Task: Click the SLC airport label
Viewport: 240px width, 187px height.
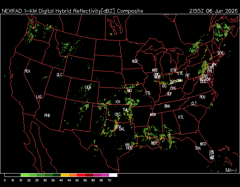Action: tap(59, 75)
